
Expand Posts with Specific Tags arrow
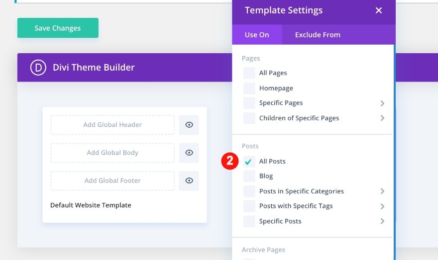pos(382,206)
